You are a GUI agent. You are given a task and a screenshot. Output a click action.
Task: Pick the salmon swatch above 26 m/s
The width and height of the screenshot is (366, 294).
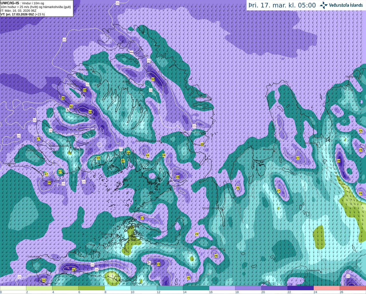click(x=353, y=288)
